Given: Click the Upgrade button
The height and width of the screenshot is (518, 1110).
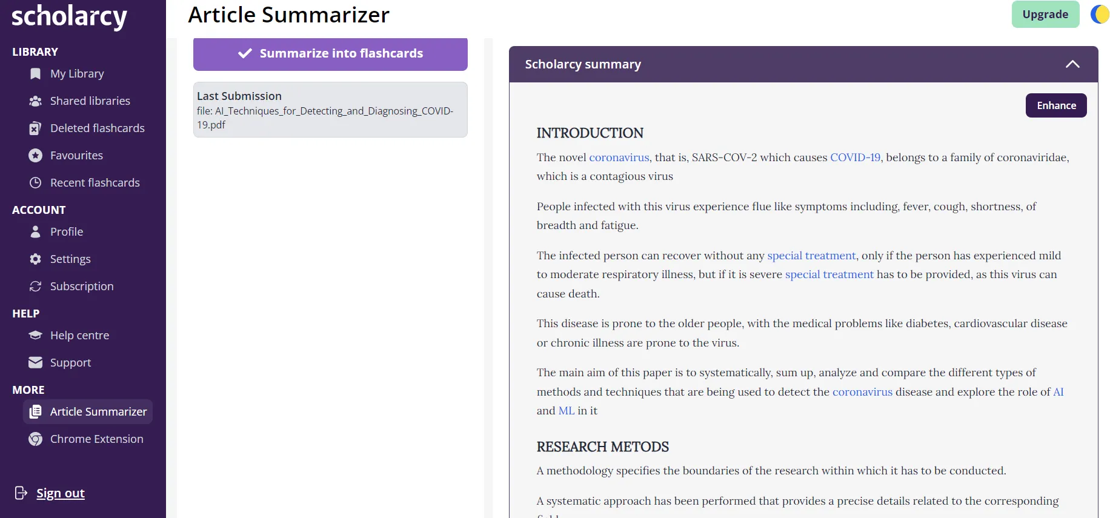Looking at the screenshot, I should pyautogui.click(x=1045, y=14).
